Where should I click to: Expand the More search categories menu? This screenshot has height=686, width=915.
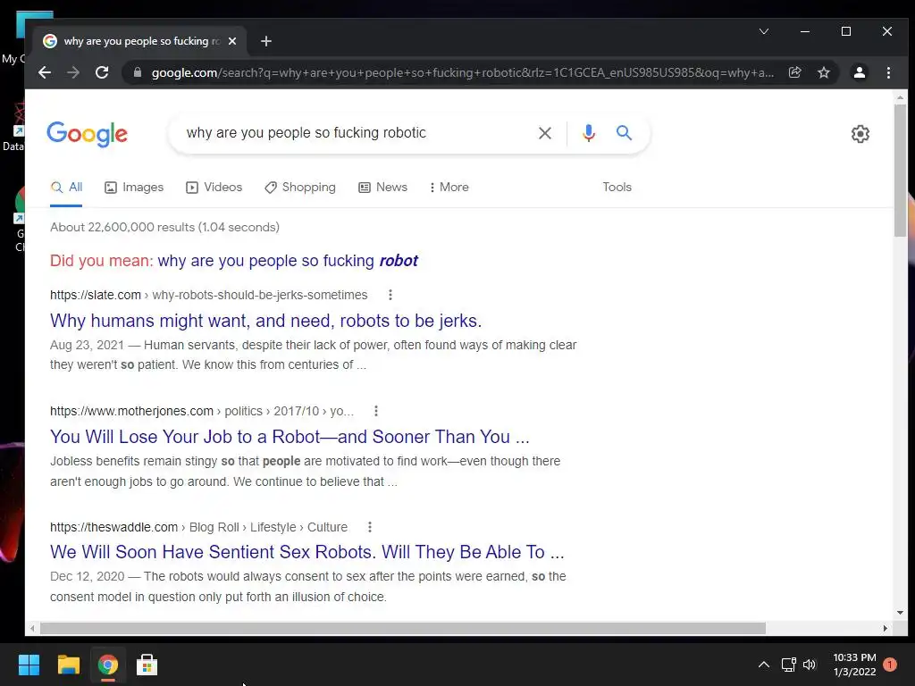[x=449, y=188]
